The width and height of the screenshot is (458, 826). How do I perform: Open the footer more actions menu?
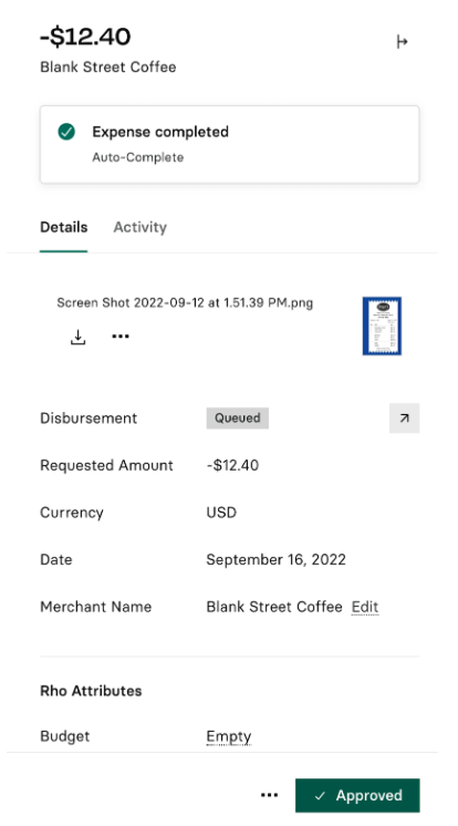tap(269, 795)
